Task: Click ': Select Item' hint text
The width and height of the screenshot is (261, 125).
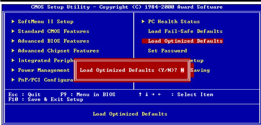Action: (x=192, y=95)
